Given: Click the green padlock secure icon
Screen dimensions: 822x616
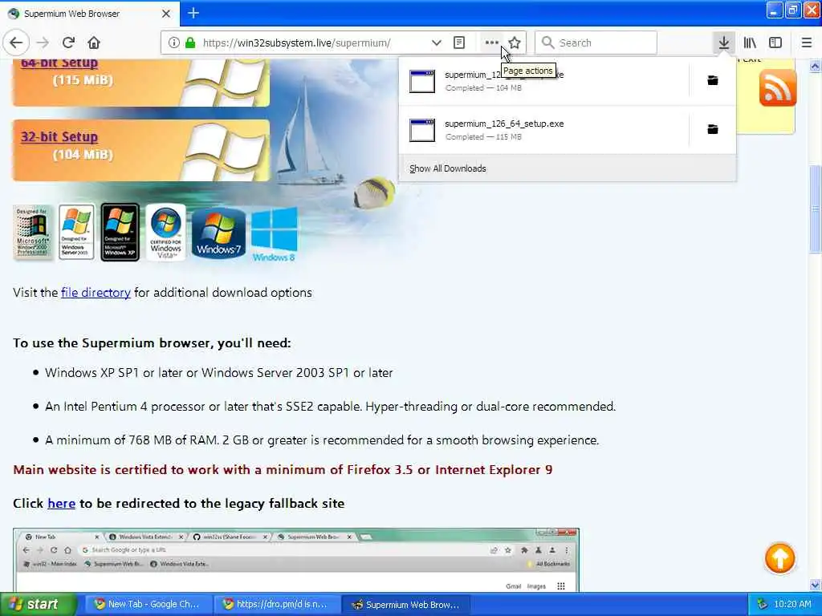Looking at the screenshot, I should coord(190,43).
